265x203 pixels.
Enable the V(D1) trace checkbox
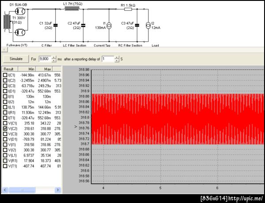point(5,139)
